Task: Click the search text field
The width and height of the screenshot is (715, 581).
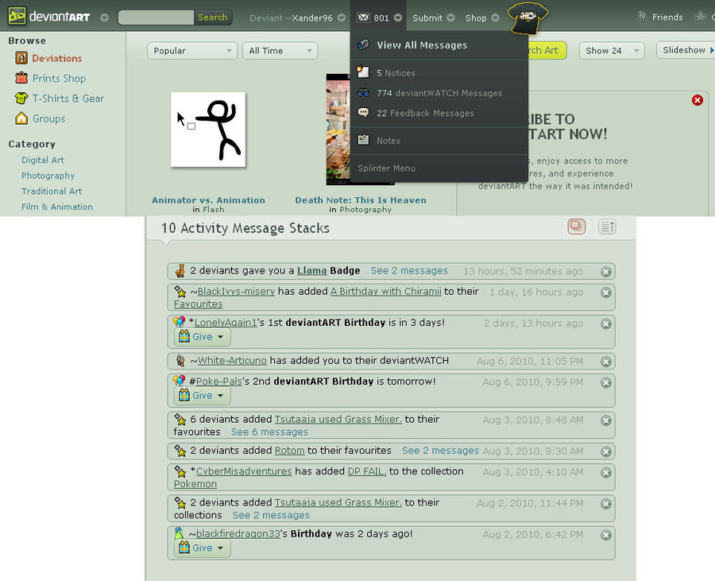Action: point(156,17)
